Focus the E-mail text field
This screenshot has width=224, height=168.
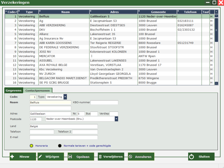tap(64, 137)
